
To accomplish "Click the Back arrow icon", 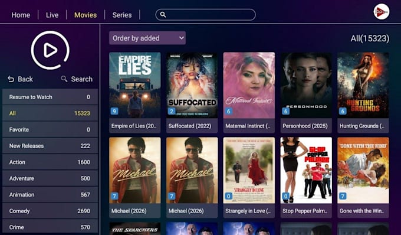I will 11,79.
